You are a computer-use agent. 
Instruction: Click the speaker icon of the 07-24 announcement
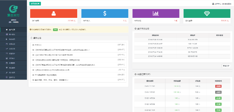point(33,45)
